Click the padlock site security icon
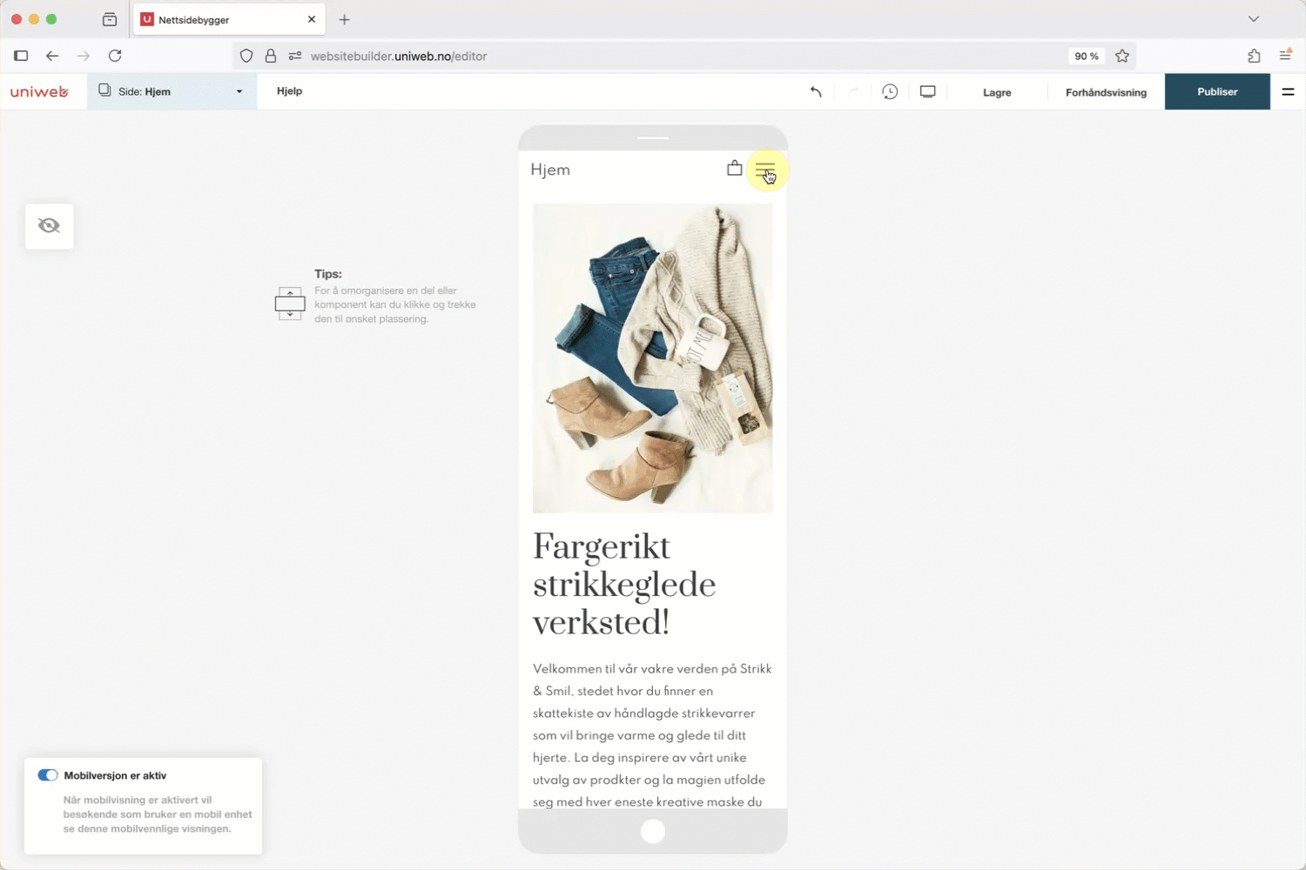1306x870 pixels. tap(271, 56)
